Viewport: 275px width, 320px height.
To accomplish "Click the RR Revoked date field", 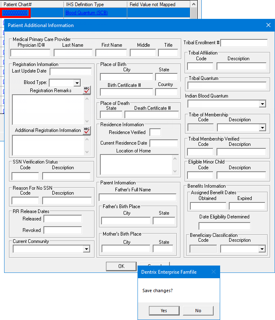I will click(63, 230).
